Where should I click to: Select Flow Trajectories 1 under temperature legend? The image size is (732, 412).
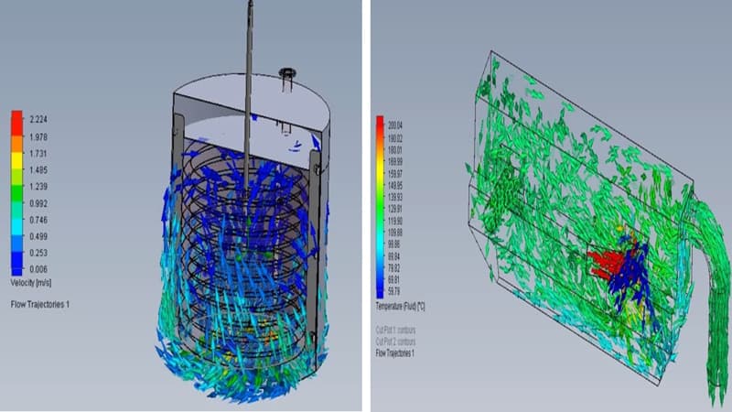coord(394,353)
